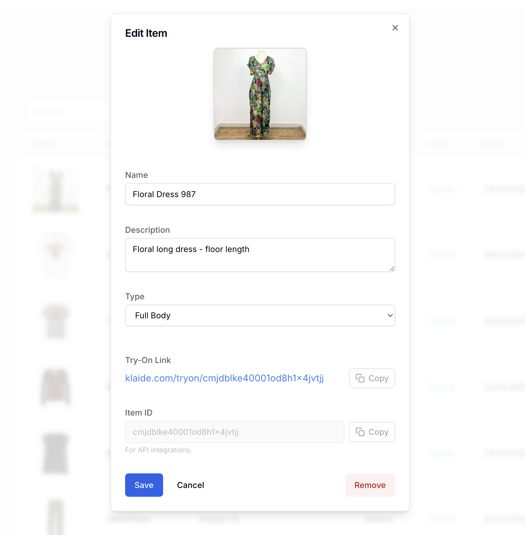Screen dimensions: 525x535
Task: Open the klaide.com try-on link
Action: pyautogui.click(x=224, y=378)
